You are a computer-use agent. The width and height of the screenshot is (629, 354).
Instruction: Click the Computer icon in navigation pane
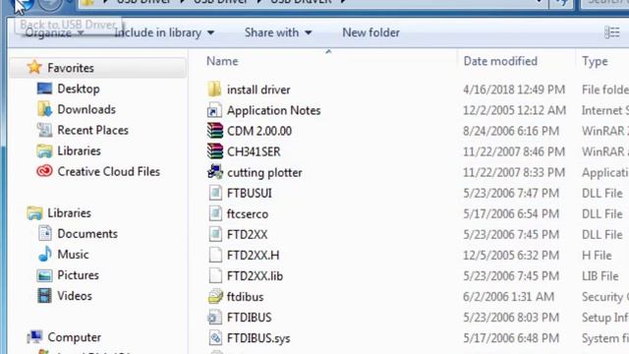click(x=34, y=336)
